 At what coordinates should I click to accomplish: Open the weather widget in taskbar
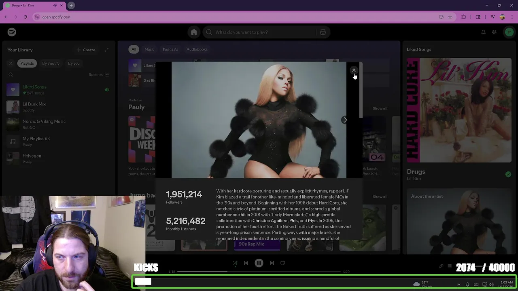pyautogui.click(x=423, y=284)
